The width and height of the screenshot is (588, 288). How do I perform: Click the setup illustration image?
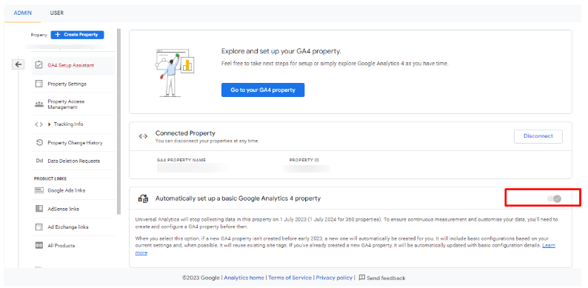175,73
